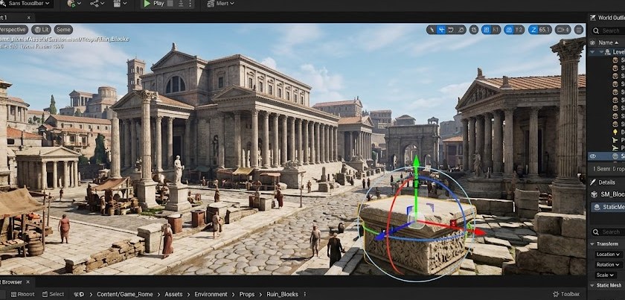Open the Lit view mode menu
Screen dimensions: 625x300
[x=42, y=30]
